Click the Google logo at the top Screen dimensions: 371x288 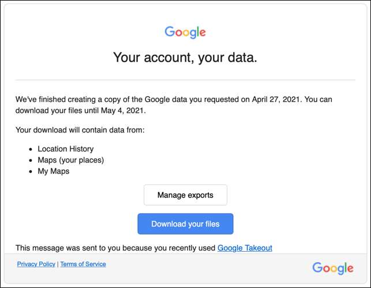pos(185,32)
